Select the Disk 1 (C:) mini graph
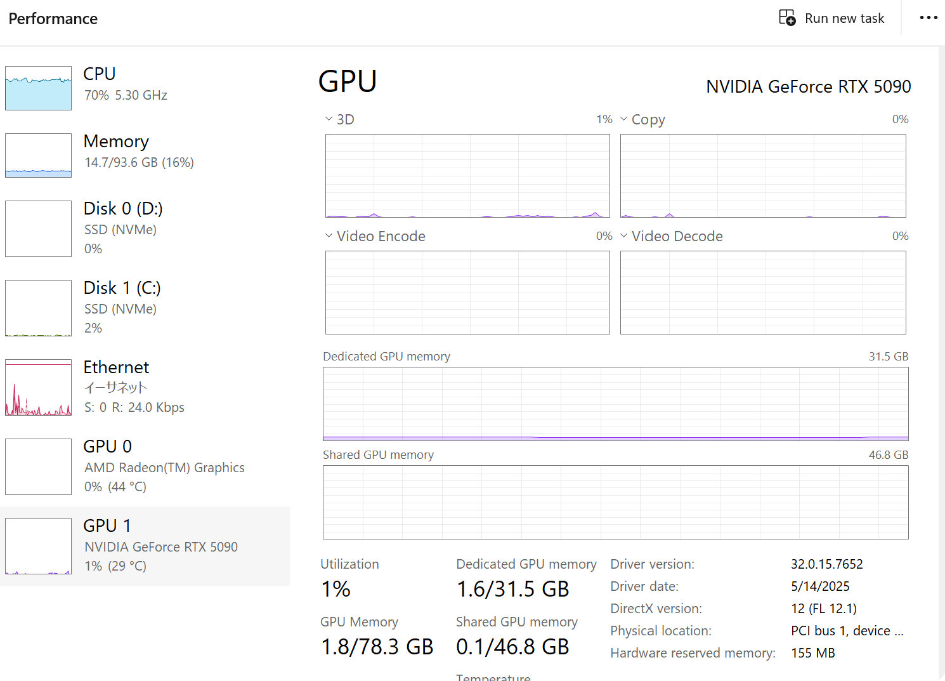 [x=38, y=308]
